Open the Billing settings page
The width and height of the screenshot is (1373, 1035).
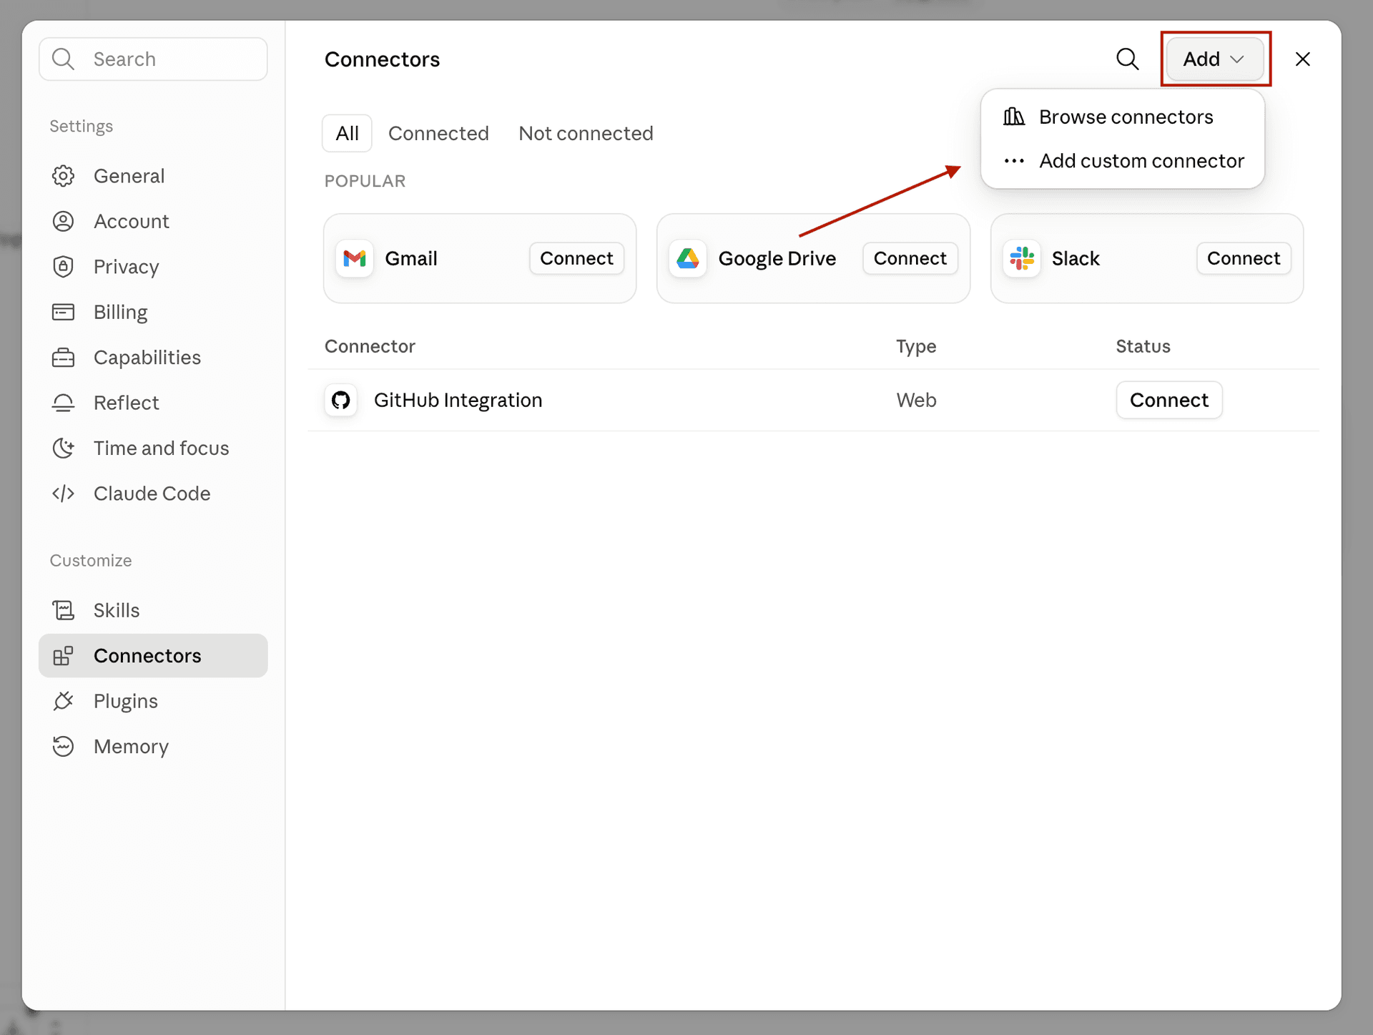(x=153, y=312)
